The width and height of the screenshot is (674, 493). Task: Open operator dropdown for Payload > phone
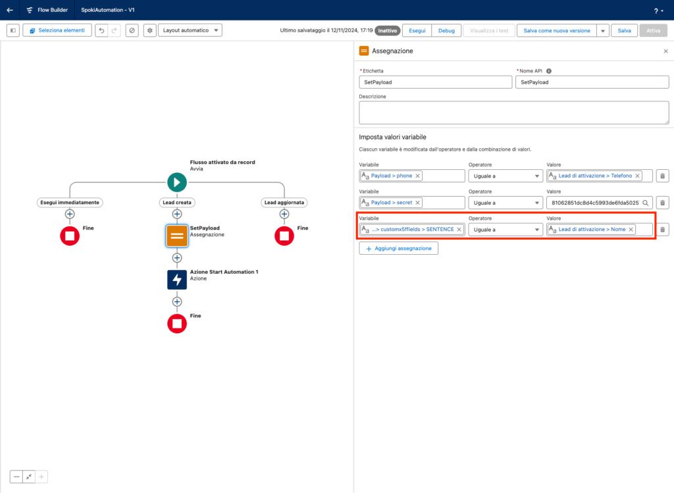(504, 176)
